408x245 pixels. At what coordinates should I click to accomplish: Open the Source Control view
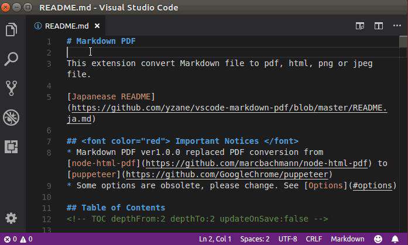[11, 88]
